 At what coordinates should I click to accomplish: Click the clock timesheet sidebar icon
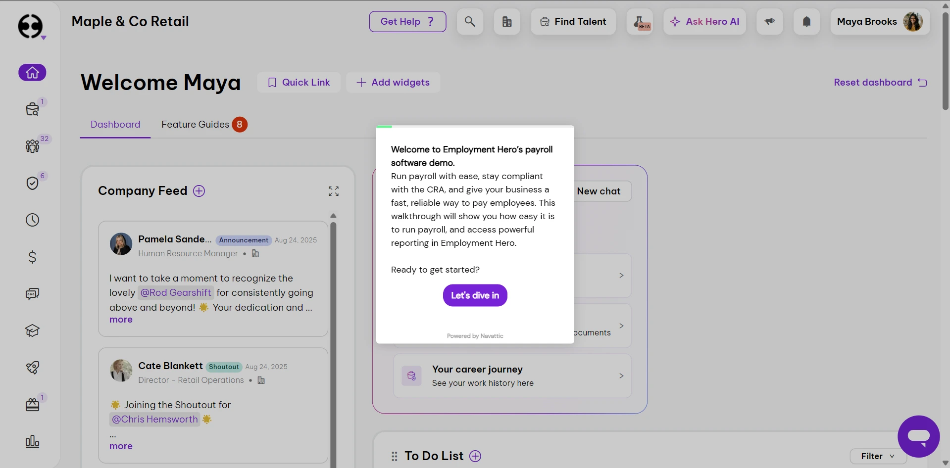32,220
